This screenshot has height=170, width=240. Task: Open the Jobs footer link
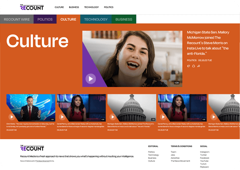173,155
